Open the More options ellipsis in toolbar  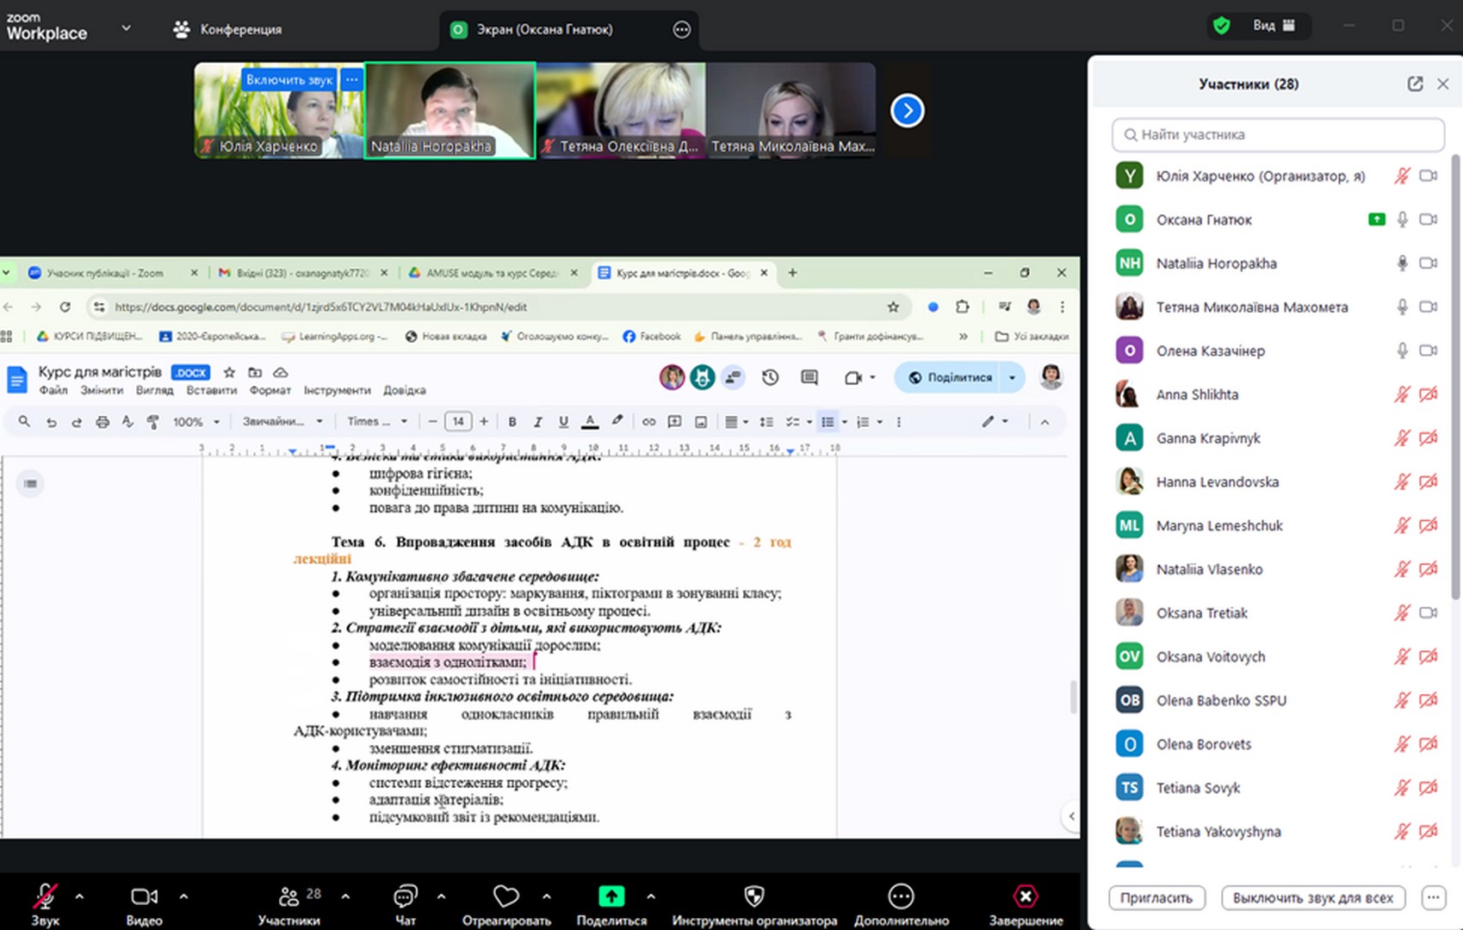click(901, 897)
